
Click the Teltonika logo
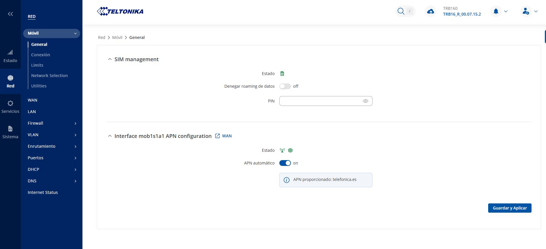120,11
